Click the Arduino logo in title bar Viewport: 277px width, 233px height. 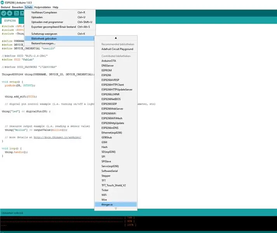[2, 2]
